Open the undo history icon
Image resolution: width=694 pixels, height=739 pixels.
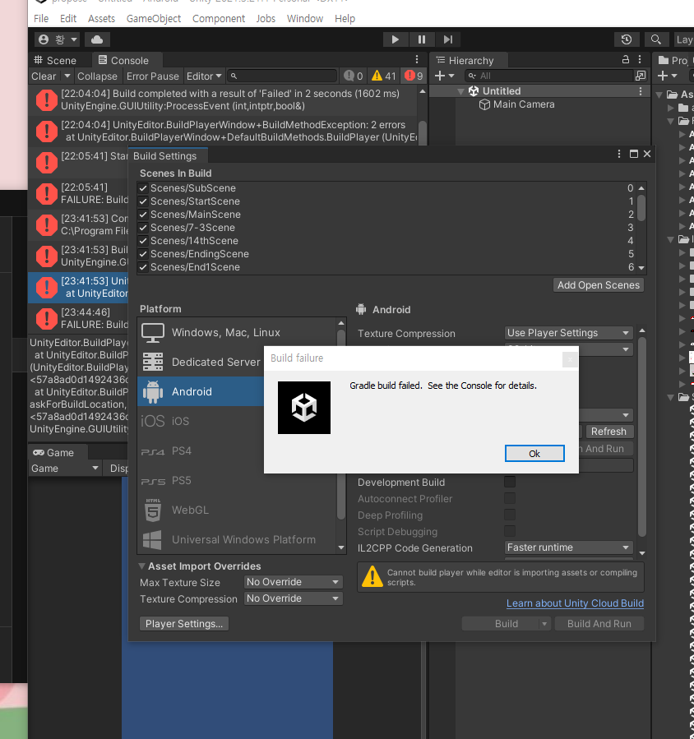click(x=627, y=39)
